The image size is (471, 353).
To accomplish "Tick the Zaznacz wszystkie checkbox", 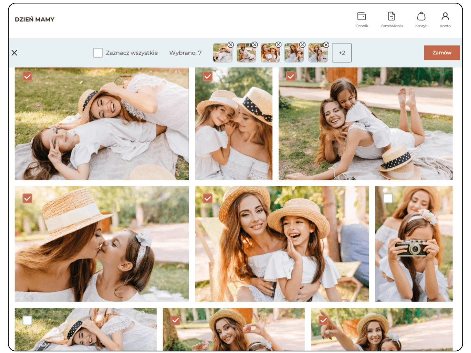I will (x=98, y=53).
